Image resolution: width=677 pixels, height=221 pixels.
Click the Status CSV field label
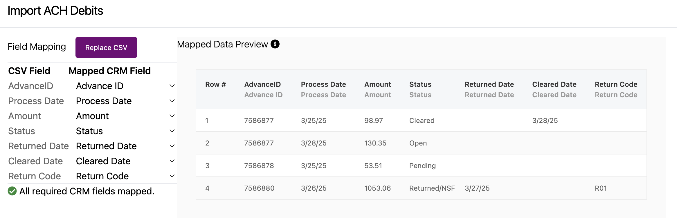[21, 131]
